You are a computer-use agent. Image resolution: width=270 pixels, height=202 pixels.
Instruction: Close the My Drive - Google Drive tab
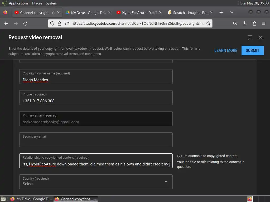point(109,13)
